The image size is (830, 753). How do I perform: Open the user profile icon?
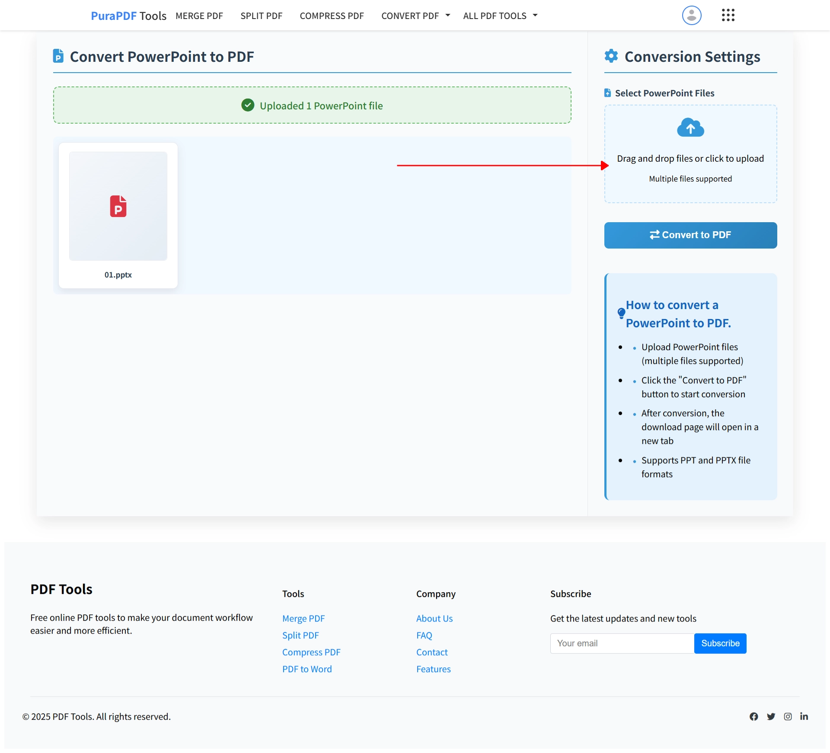(691, 15)
